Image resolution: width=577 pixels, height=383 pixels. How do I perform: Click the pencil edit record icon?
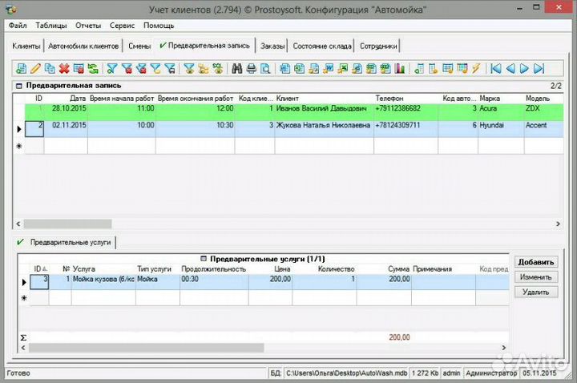(35, 69)
